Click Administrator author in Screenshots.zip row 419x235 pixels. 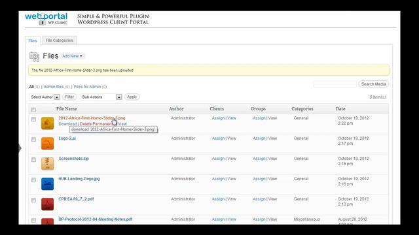pyautogui.click(x=183, y=159)
